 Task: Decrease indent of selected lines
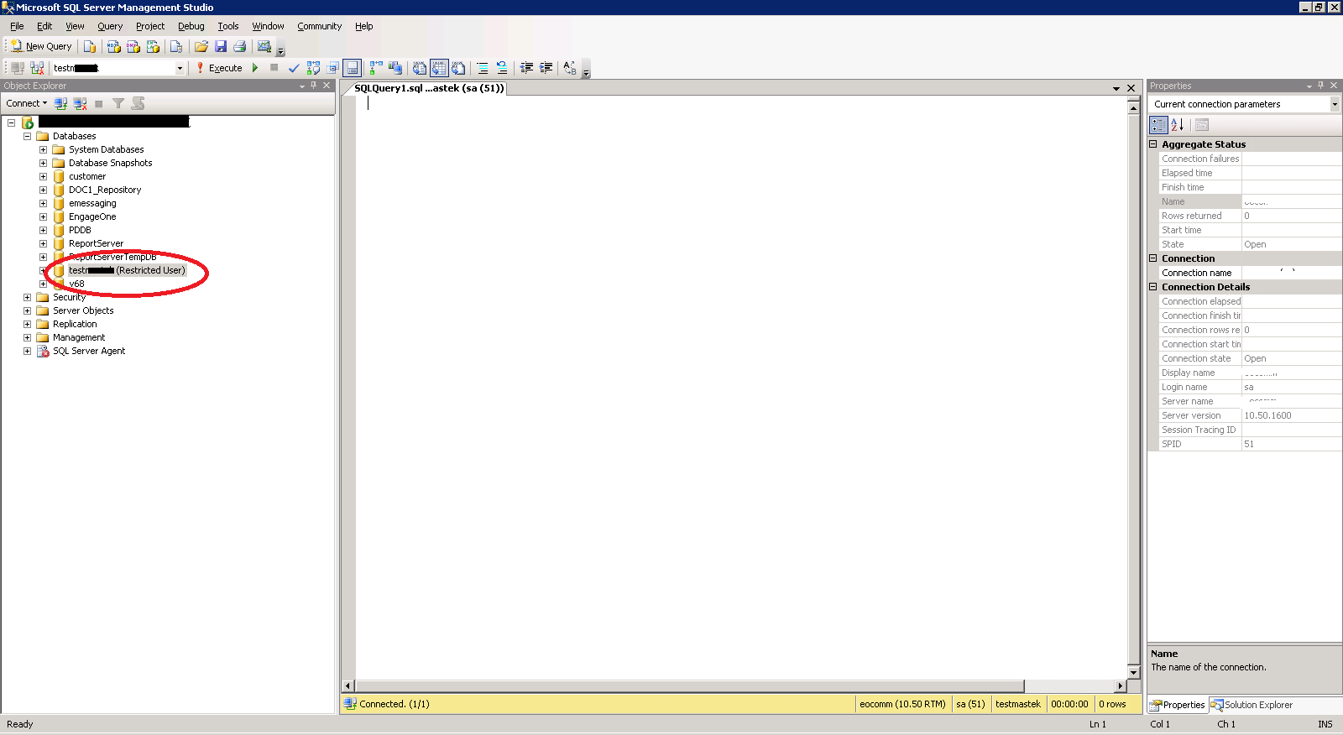(526, 68)
